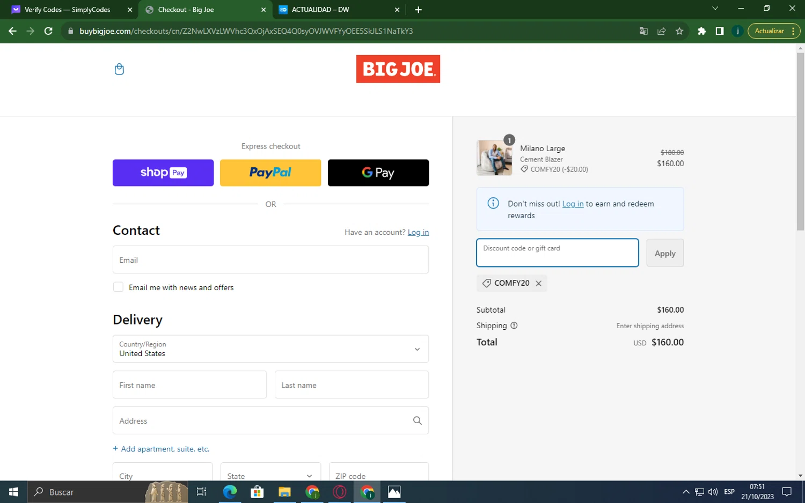Open Opera browser from the taskbar
This screenshot has height=503, width=805.
(339, 492)
